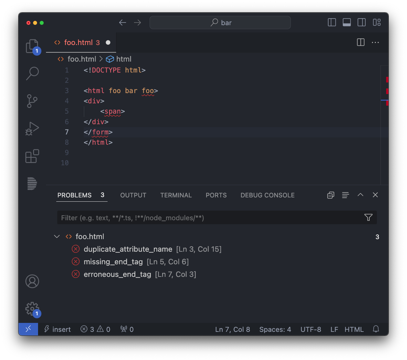Click the html symbol breadcrumb
Screen dimensions: 407x360
pyautogui.click(x=119, y=59)
